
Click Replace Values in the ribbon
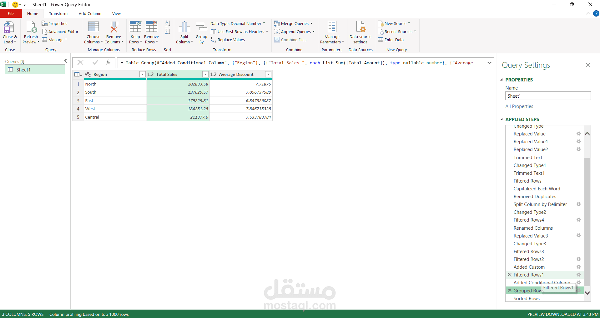[x=228, y=40]
